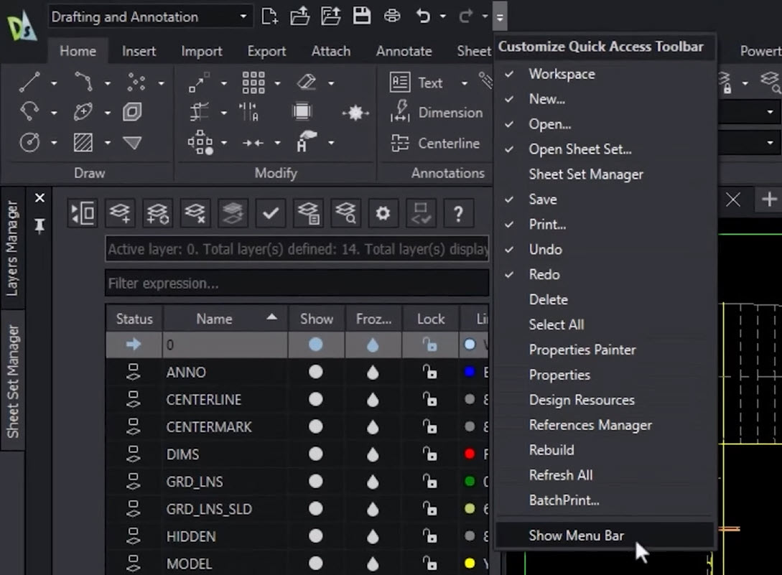Screen dimensions: 782x575
Task: Toggle Show visibility for ANNO layer
Action: pos(315,372)
